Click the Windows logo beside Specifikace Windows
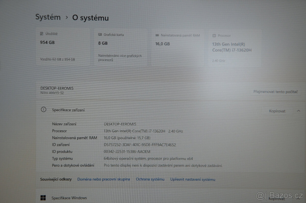 (43, 197)
